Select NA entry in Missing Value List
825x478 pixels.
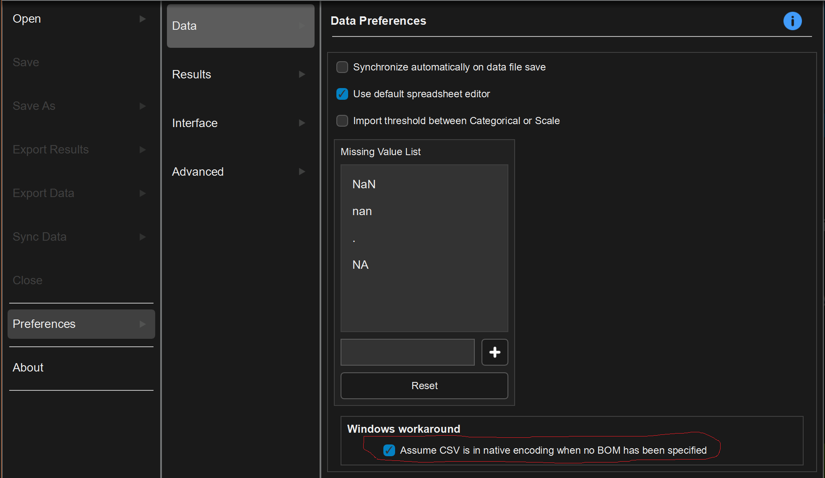click(x=360, y=265)
